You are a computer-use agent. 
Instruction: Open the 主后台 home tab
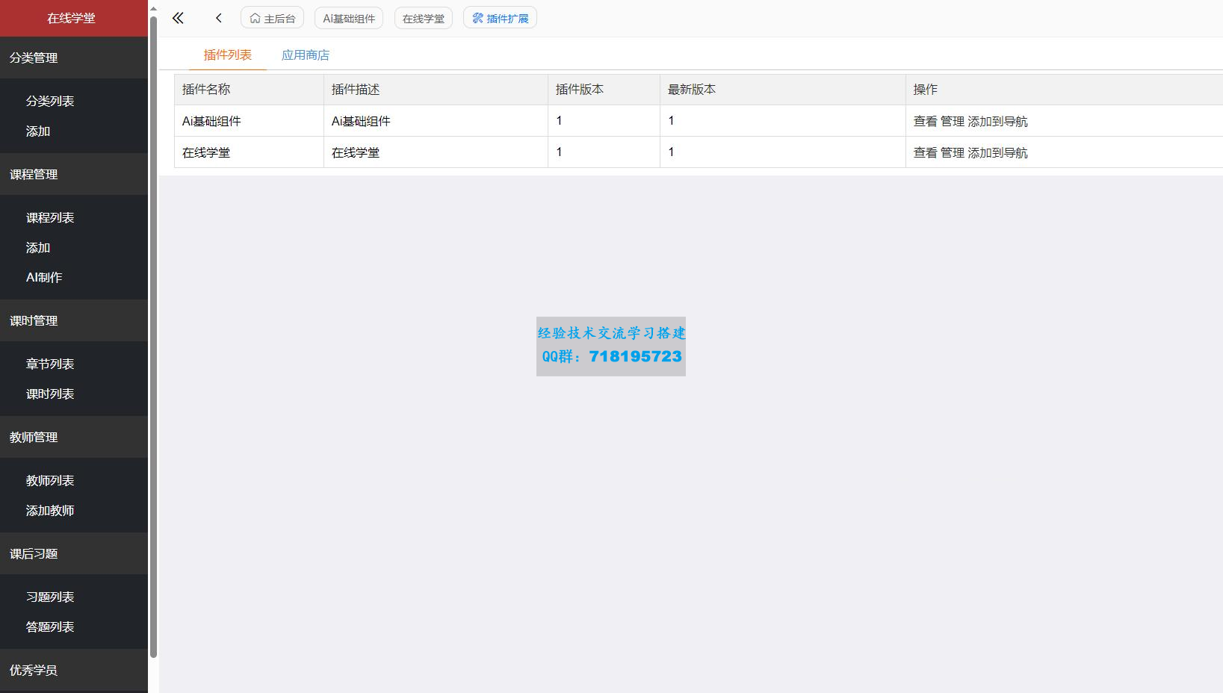[273, 18]
